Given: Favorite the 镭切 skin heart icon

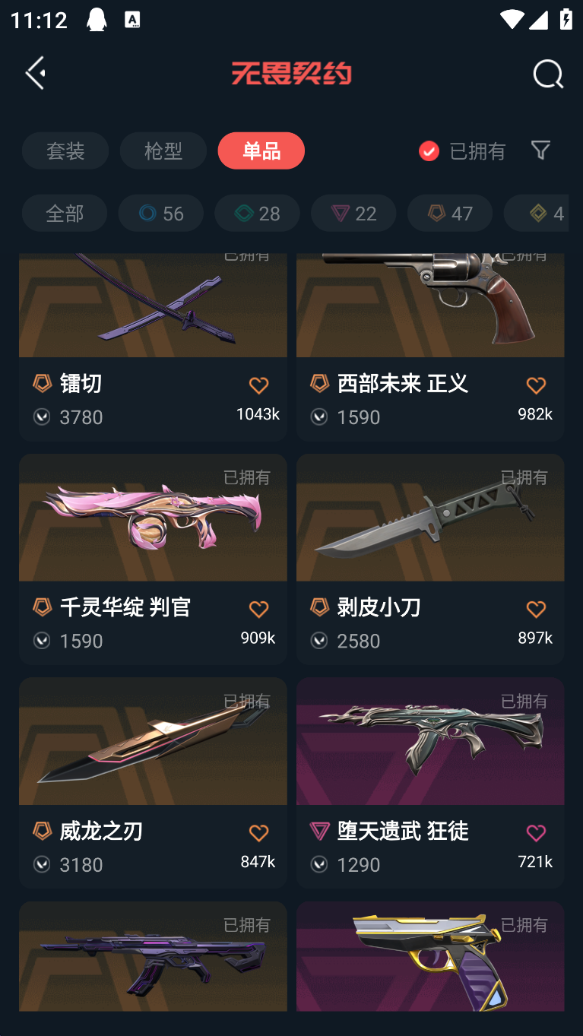Looking at the screenshot, I should tap(258, 386).
